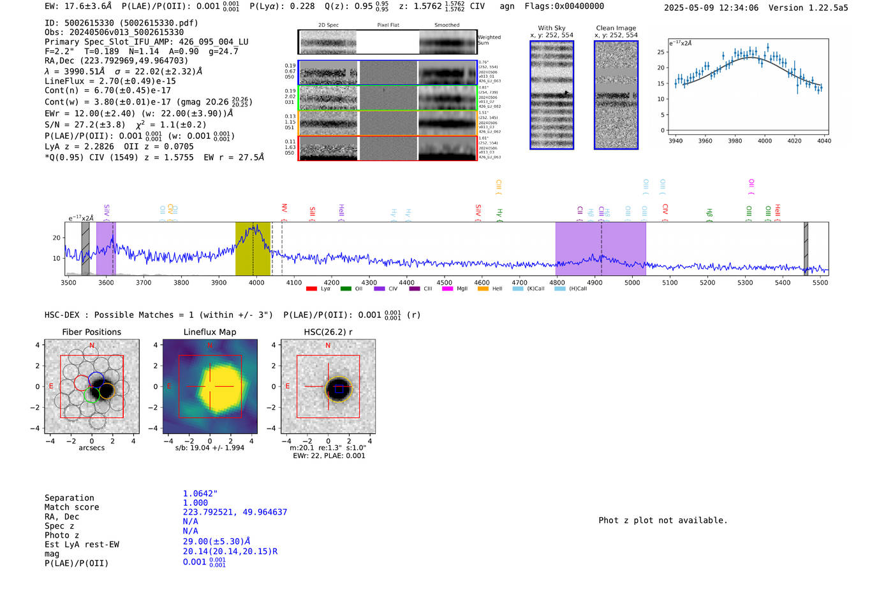Click the blue RA, Dec value 223.792521, 49.964637
The width and height of the screenshot is (893, 607).
click(x=235, y=512)
